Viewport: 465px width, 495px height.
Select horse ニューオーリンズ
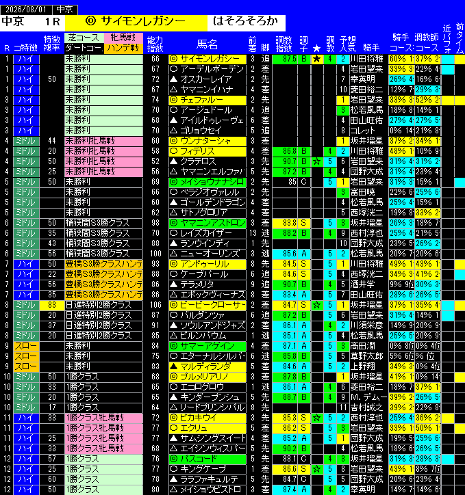208,254
